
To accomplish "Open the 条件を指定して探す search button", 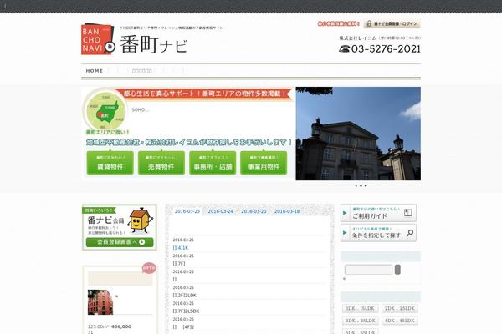I will pyautogui.click(x=378, y=233).
